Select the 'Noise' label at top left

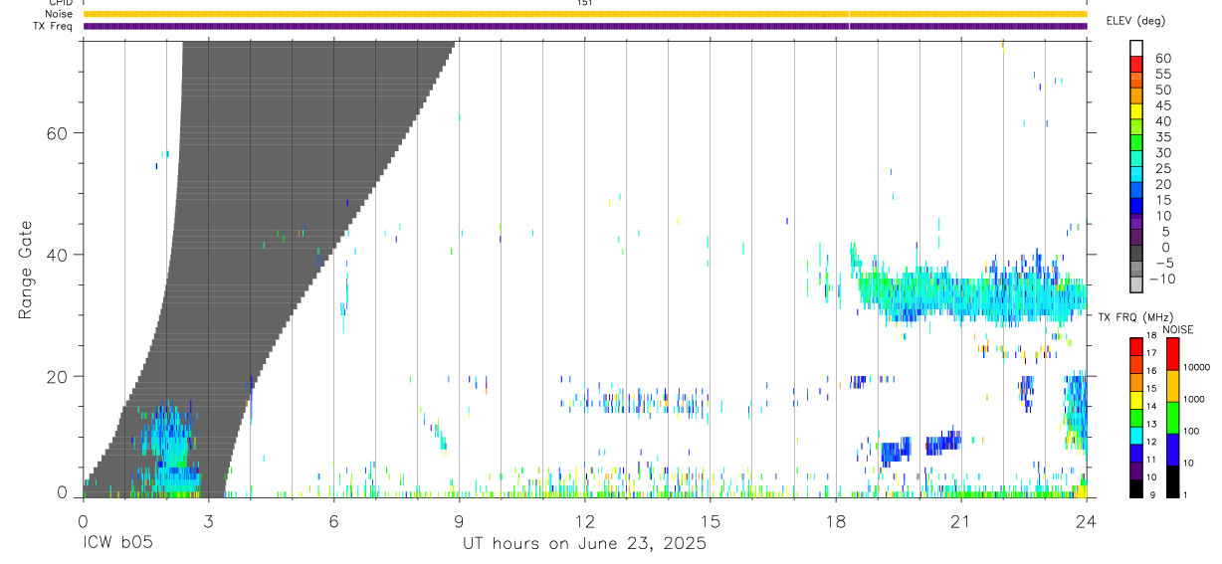60,14
